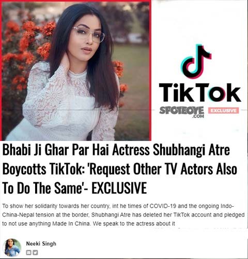Screen dimensions: 248x259
Task: Click the author's email envelope icon
Action: (28, 253)
